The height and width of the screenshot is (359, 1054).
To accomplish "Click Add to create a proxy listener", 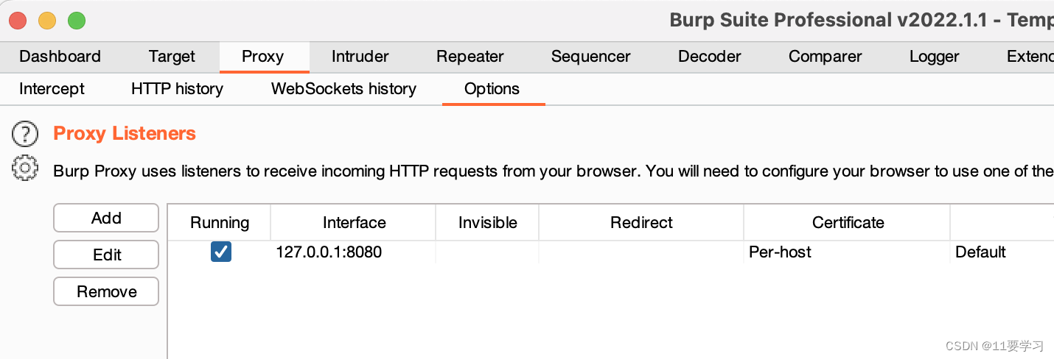I will pos(106,218).
